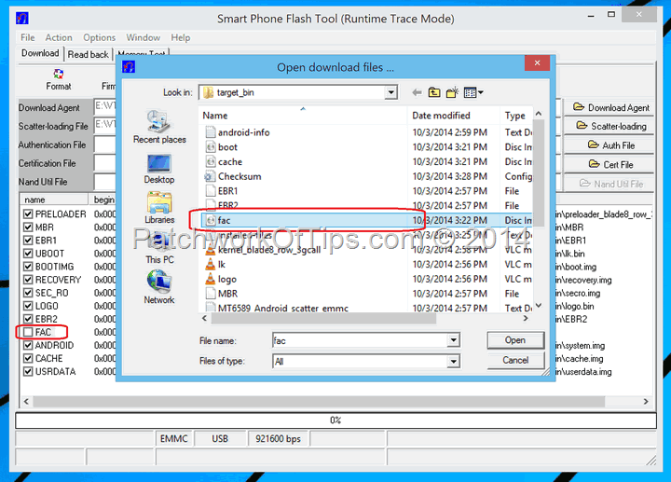Create new folder icon in dialog
This screenshot has height=482, width=671.
point(452,92)
